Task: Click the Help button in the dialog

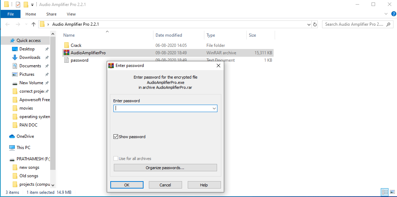Action: pos(204,185)
